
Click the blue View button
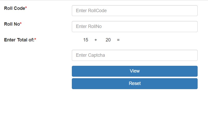tap(135, 71)
